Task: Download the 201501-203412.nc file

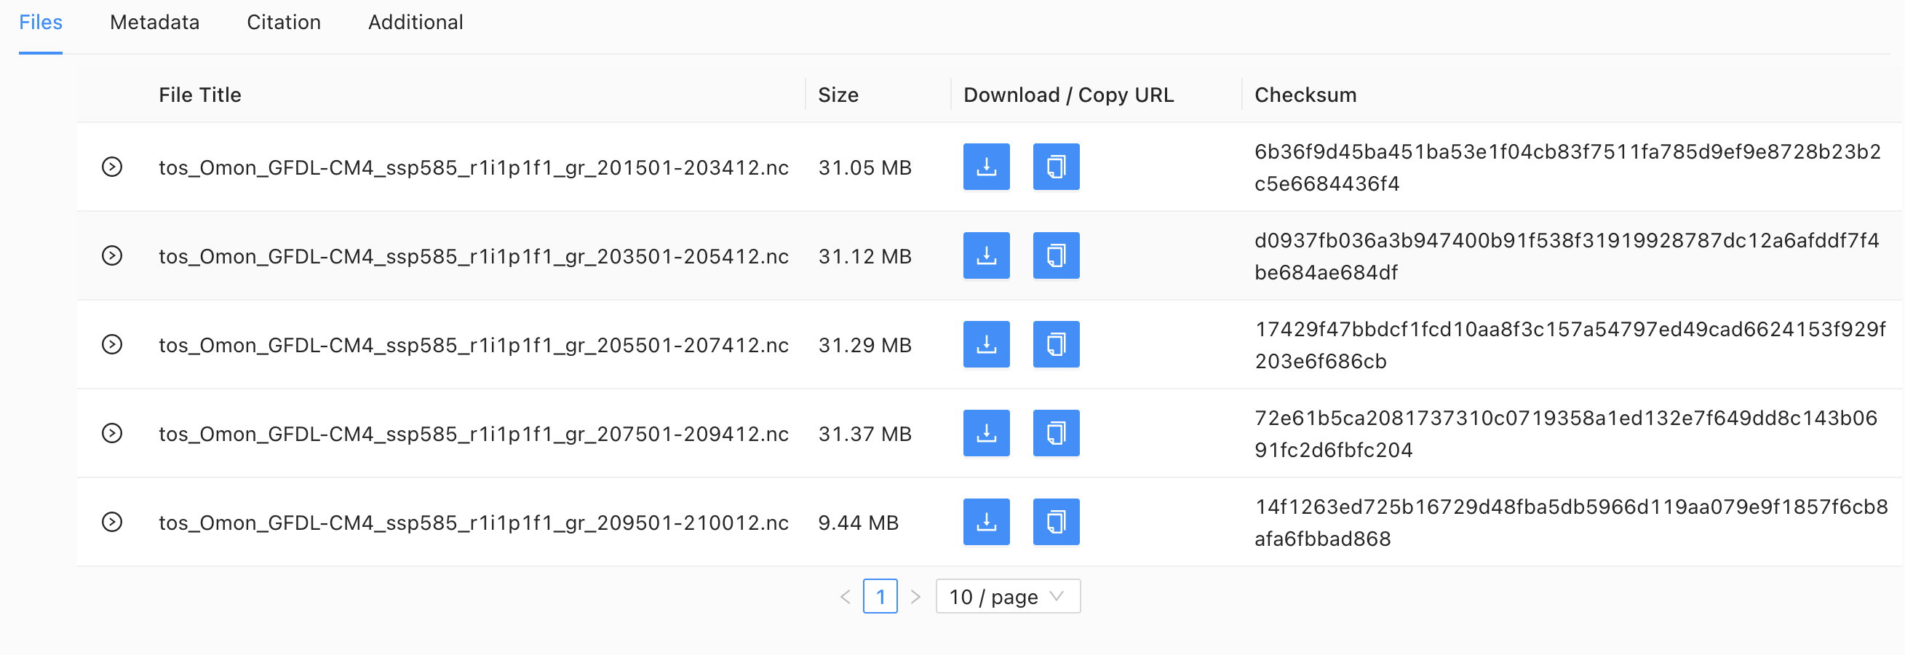Action: pos(986,167)
